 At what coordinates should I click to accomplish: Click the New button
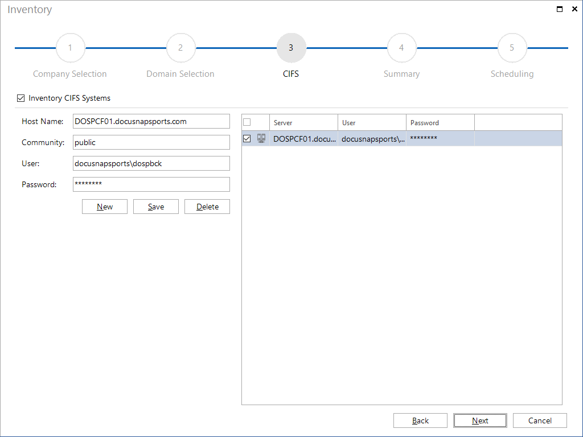point(105,207)
